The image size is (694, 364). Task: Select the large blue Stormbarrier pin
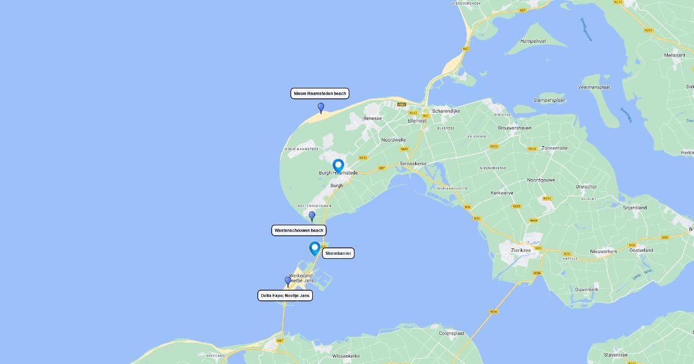(x=315, y=249)
